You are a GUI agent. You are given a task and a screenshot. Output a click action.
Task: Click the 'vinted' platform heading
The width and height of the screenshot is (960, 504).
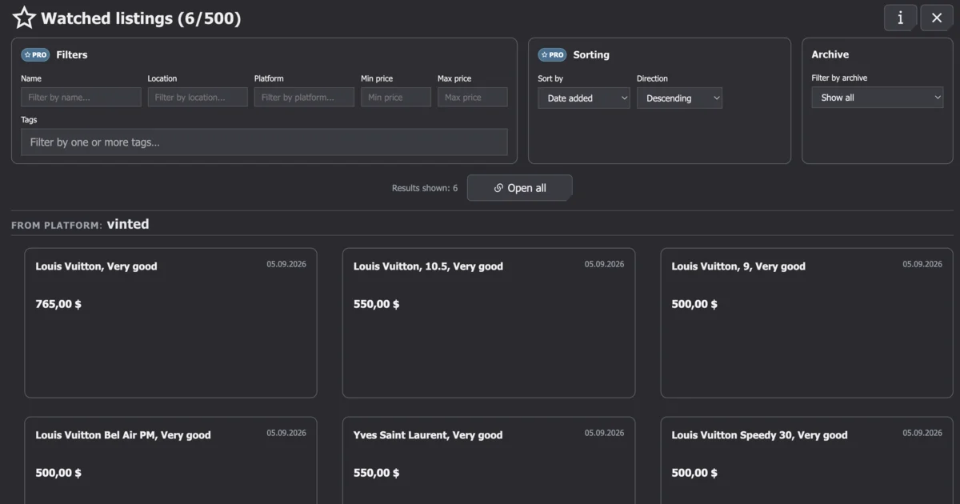pyautogui.click(x=128, y=224)
